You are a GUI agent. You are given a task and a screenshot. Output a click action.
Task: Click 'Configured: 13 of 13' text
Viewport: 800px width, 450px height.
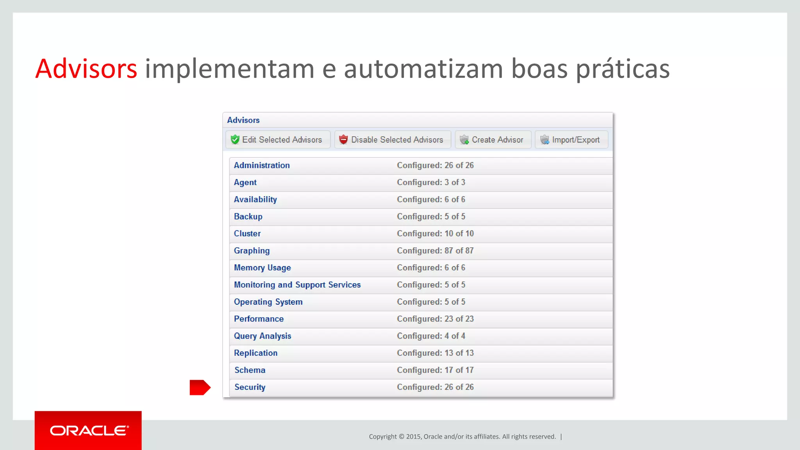[x=435, y=353]
